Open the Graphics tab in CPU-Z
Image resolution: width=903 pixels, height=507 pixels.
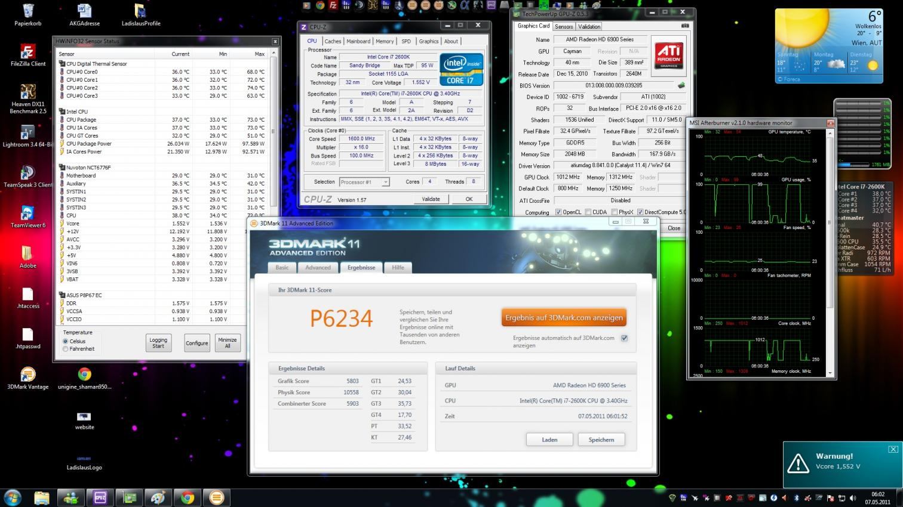tap(428, 41)
